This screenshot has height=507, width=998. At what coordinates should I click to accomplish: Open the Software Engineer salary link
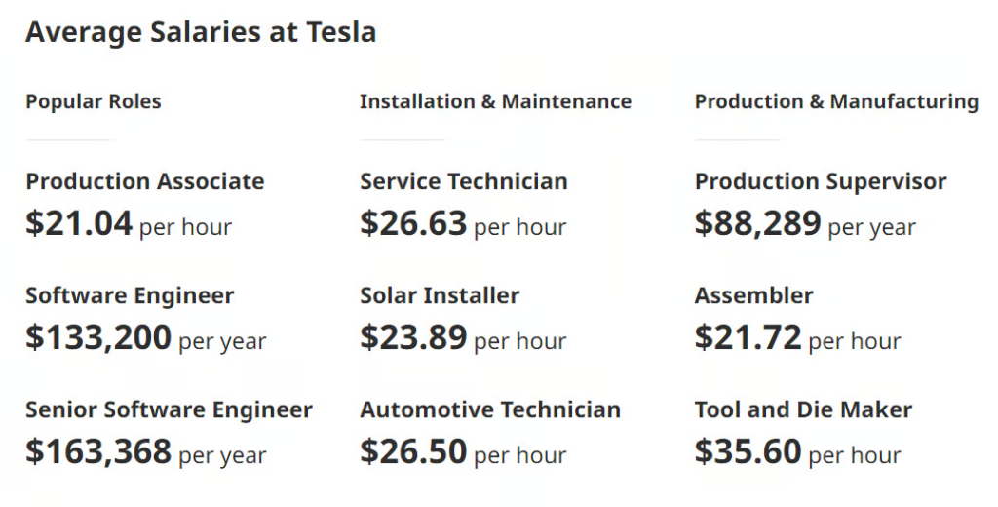click(x=130, y=295)
